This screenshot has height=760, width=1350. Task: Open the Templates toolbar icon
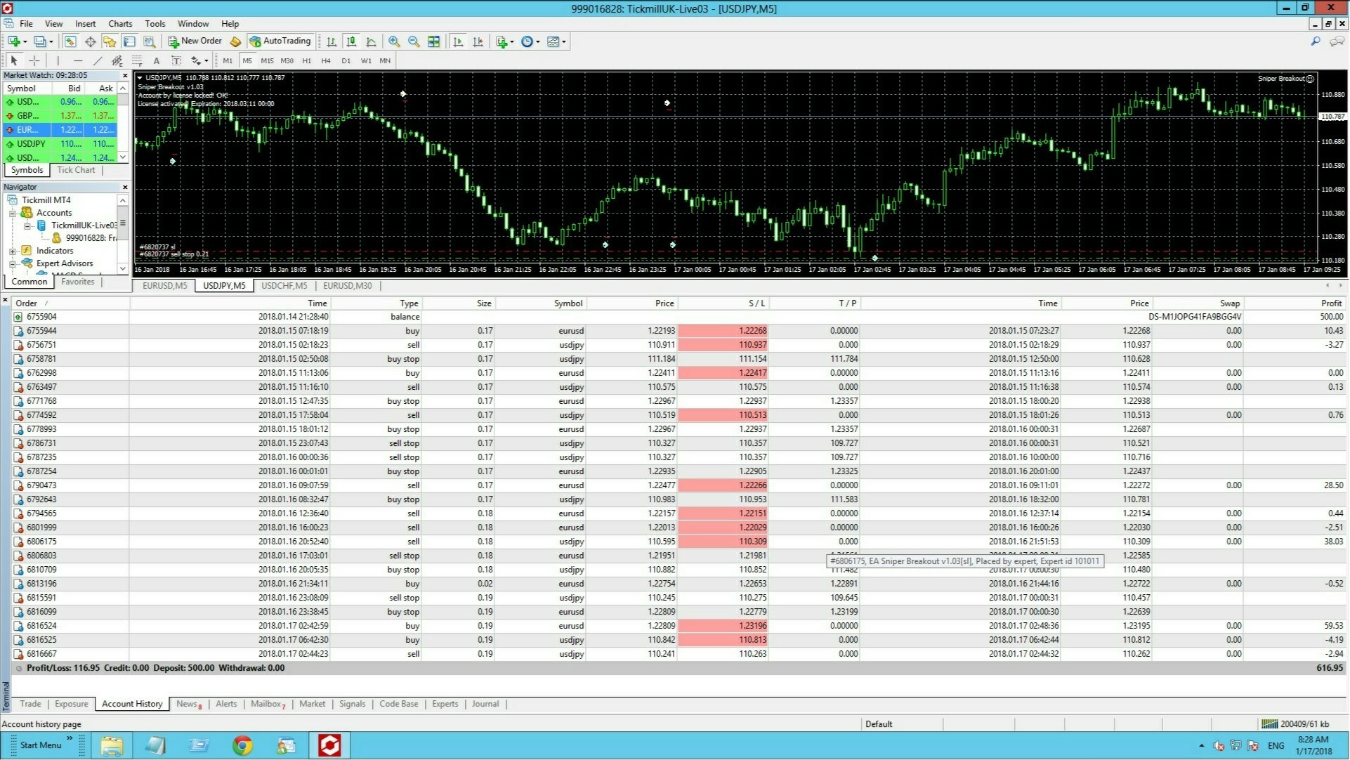(553, 41)
